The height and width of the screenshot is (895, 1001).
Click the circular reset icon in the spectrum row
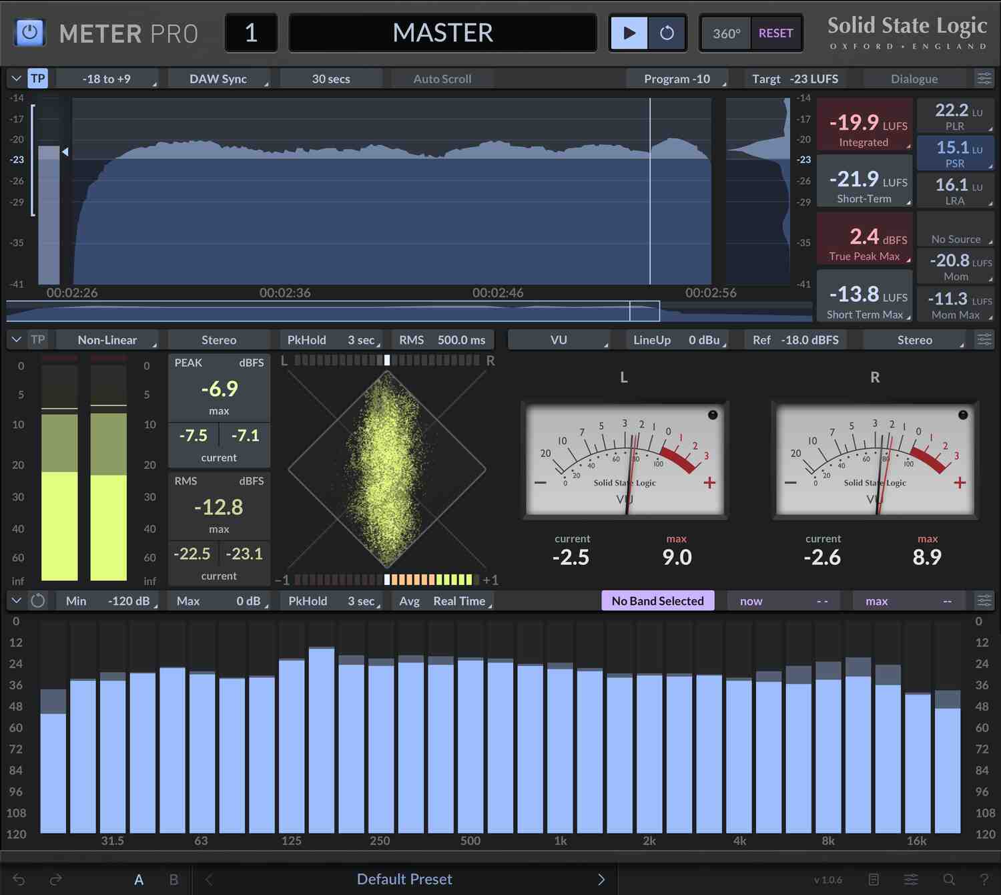(38, 600)
